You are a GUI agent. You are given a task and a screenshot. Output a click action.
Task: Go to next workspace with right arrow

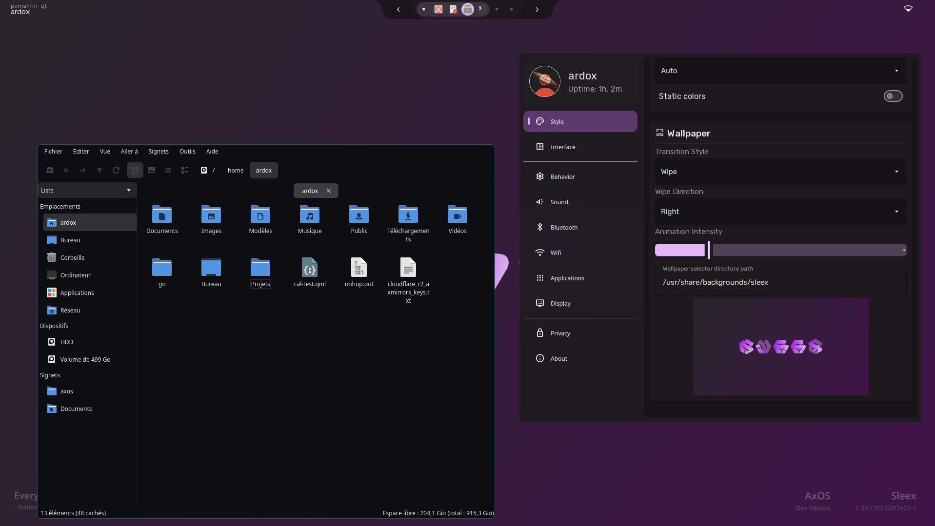pyautogui.click(x=537, y=9)
